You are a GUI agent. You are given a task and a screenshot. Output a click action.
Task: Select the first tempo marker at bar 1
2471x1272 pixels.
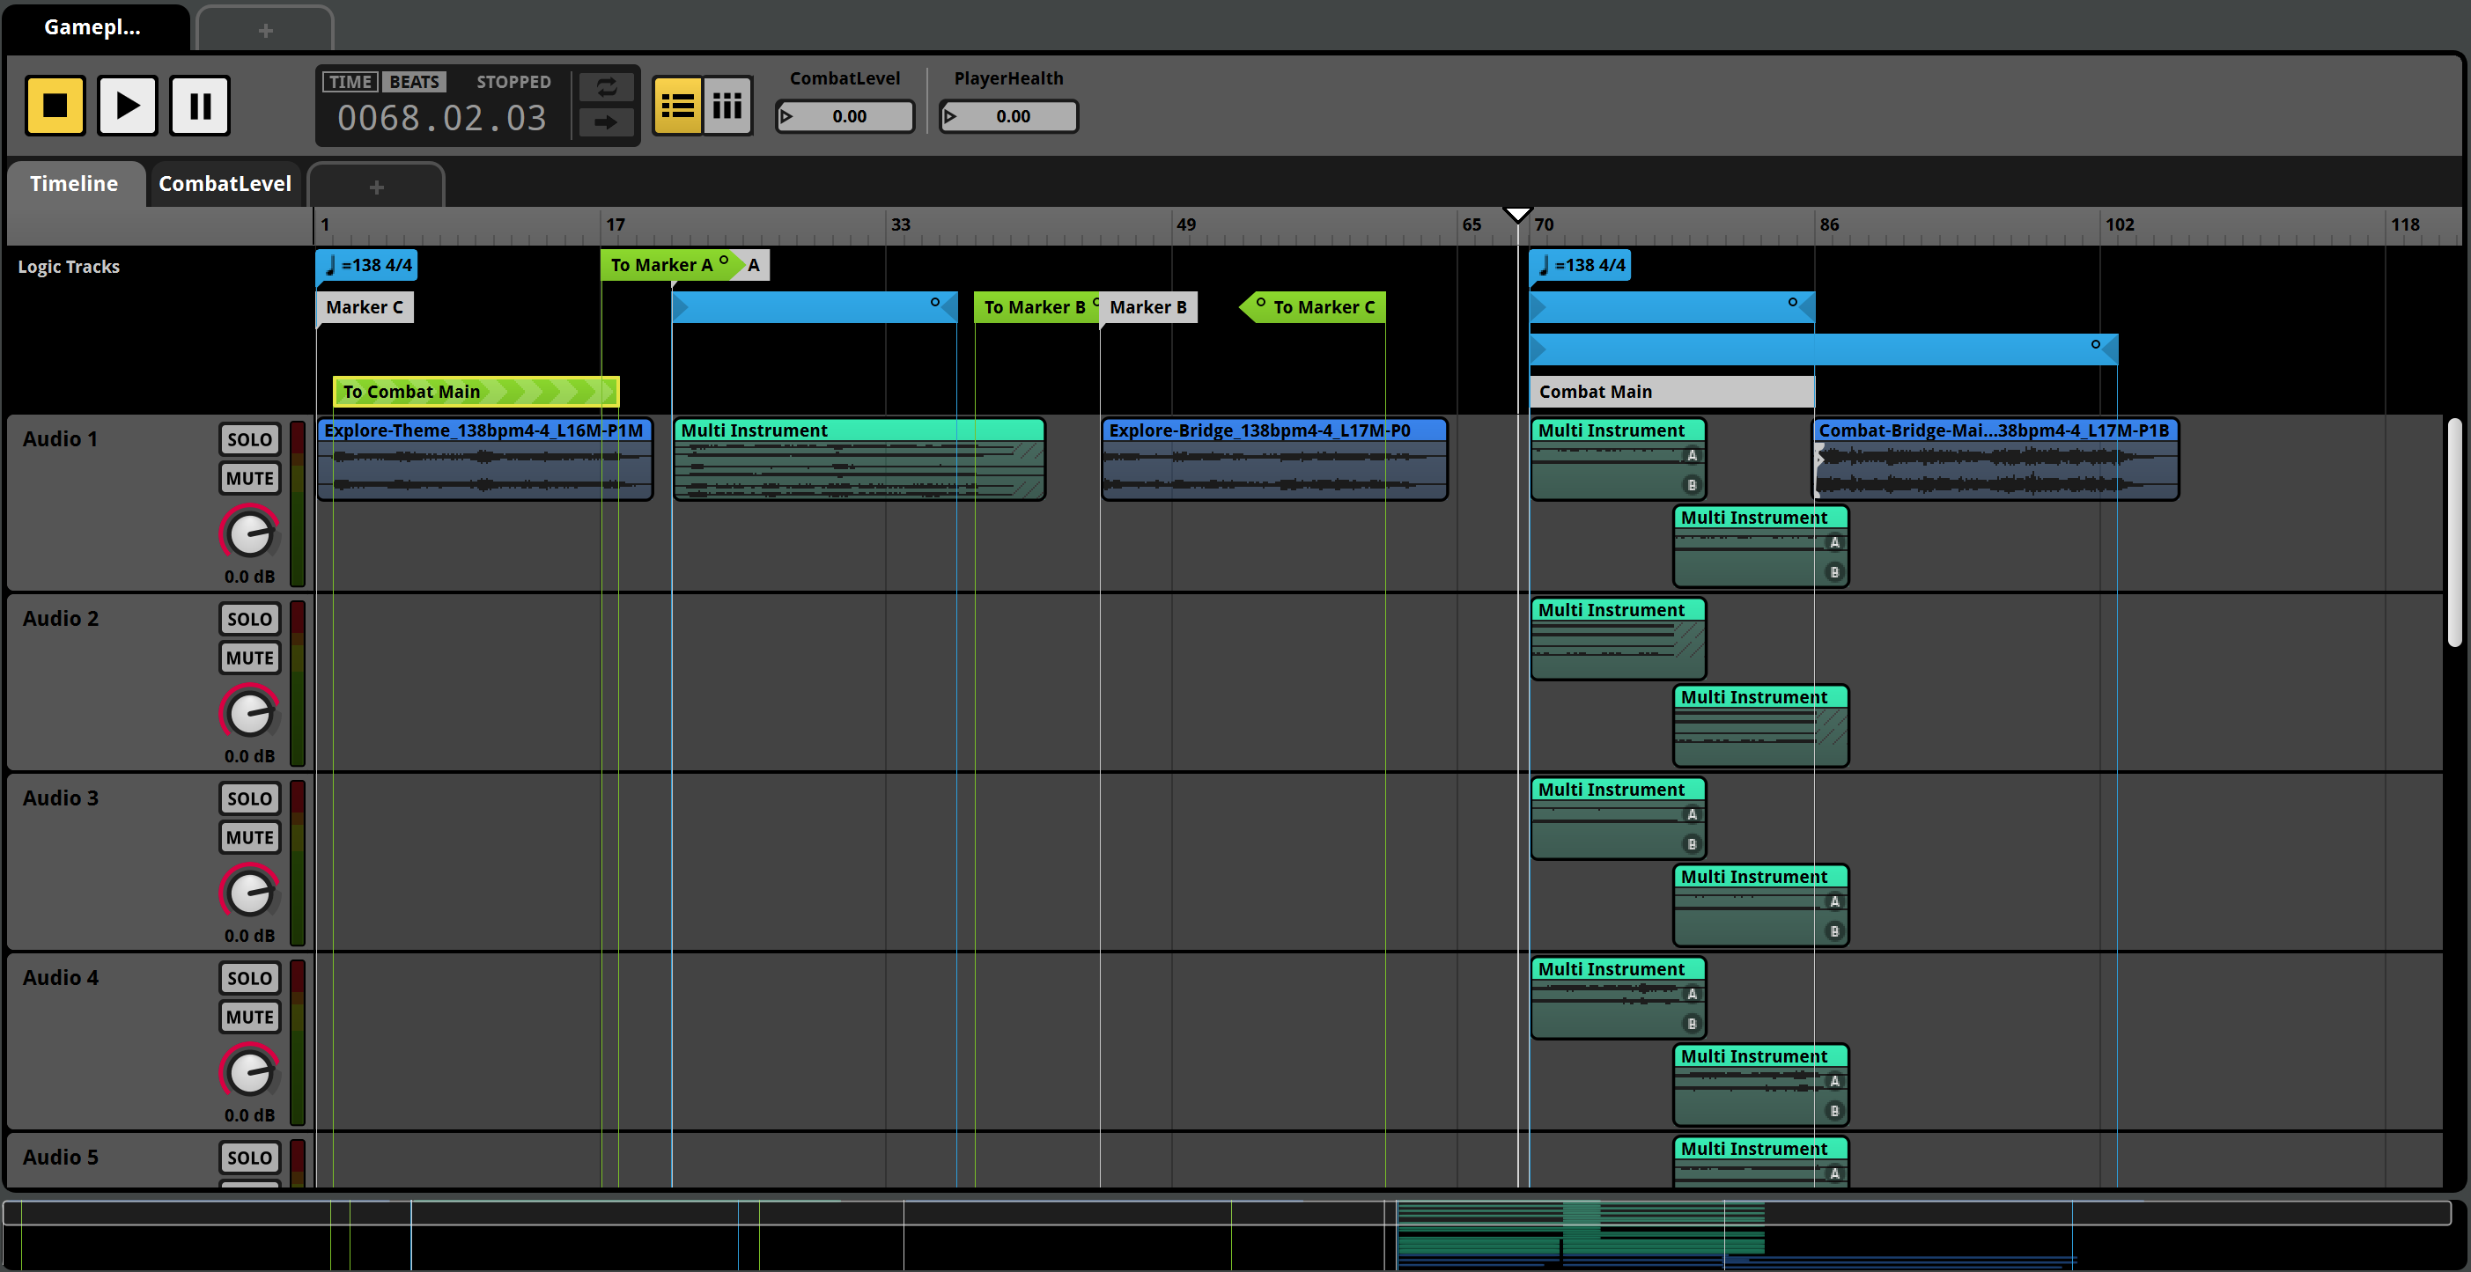(x=367, y=266)
